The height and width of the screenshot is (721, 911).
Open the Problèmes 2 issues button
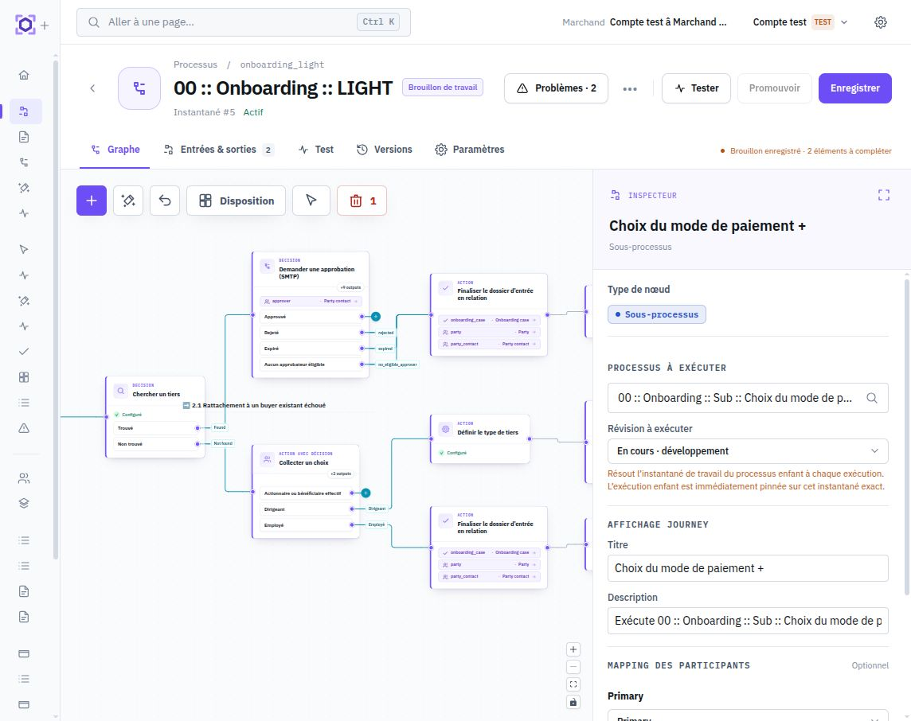coord(556,88)
